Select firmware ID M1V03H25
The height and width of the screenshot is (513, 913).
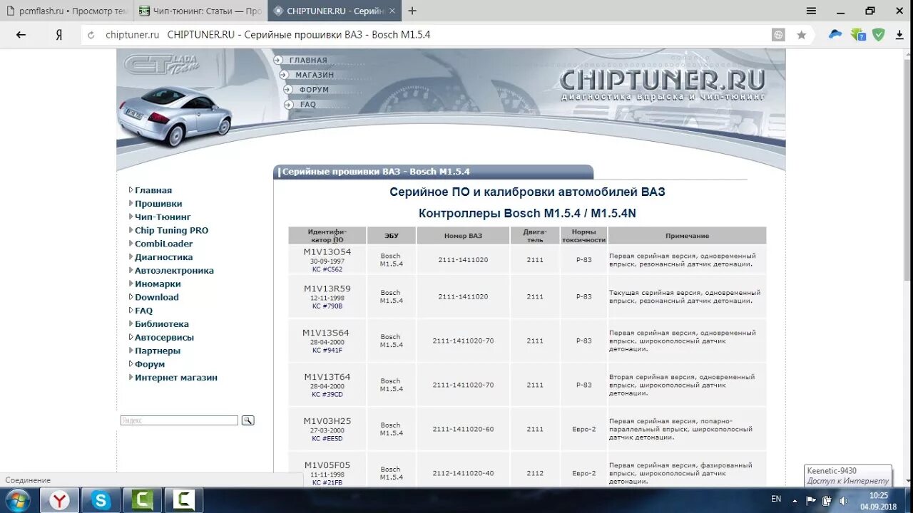click(327, 422)
